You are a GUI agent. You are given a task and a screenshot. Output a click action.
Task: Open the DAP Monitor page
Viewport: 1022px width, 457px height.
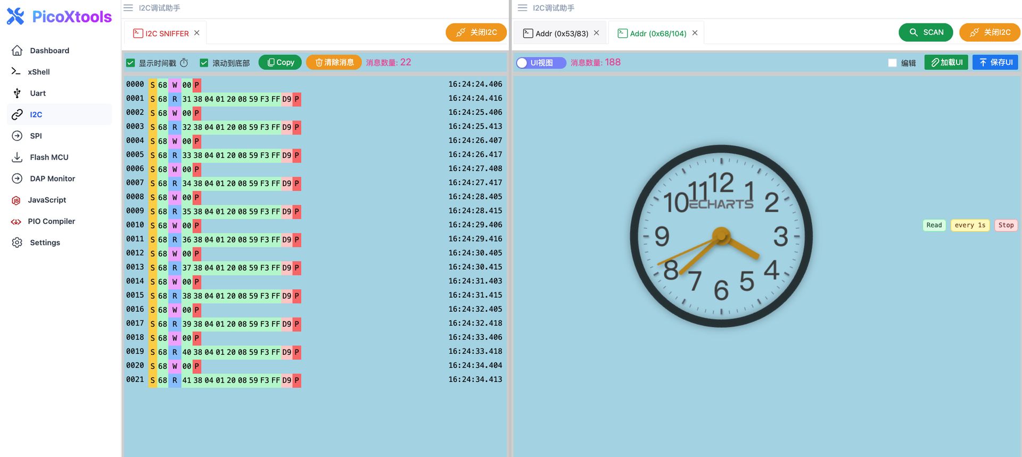[52, 178]
